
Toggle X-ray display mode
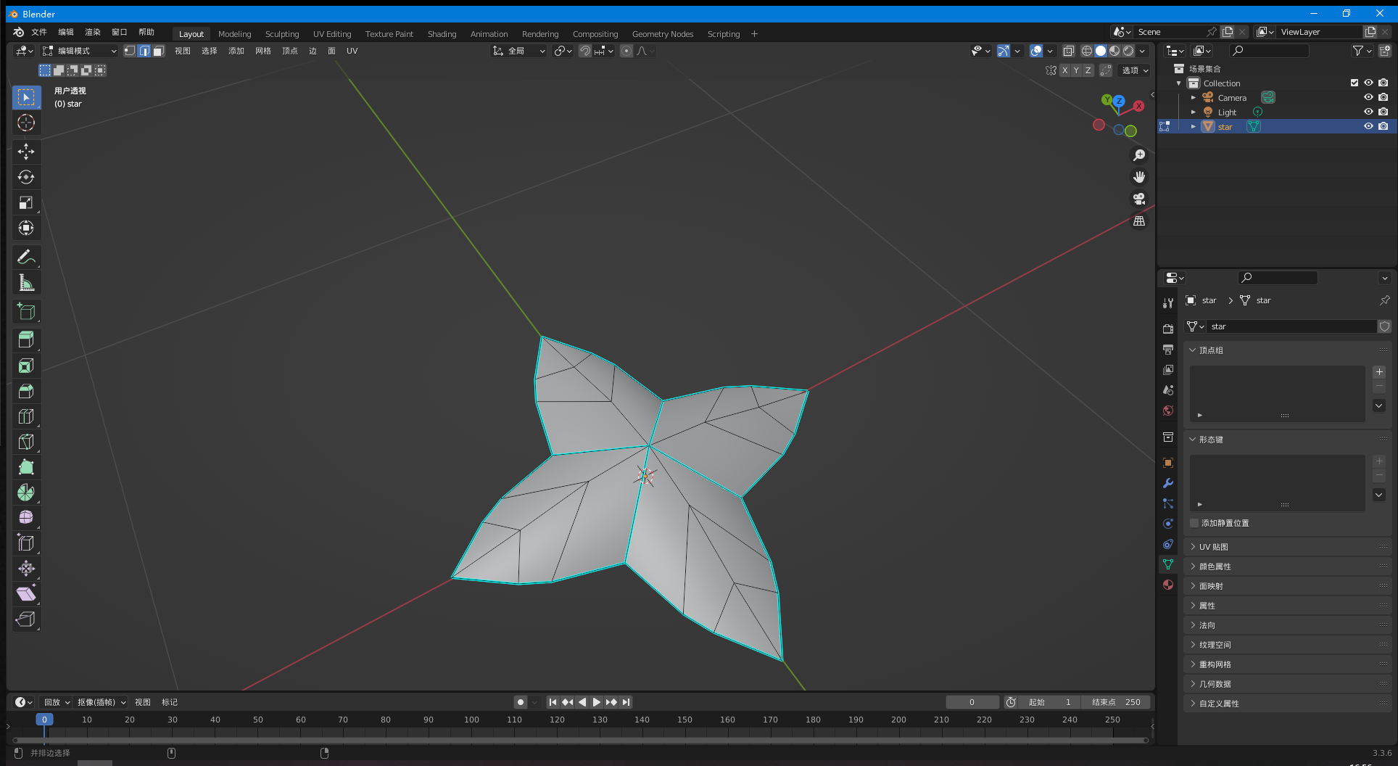[x=1068, y=51]
